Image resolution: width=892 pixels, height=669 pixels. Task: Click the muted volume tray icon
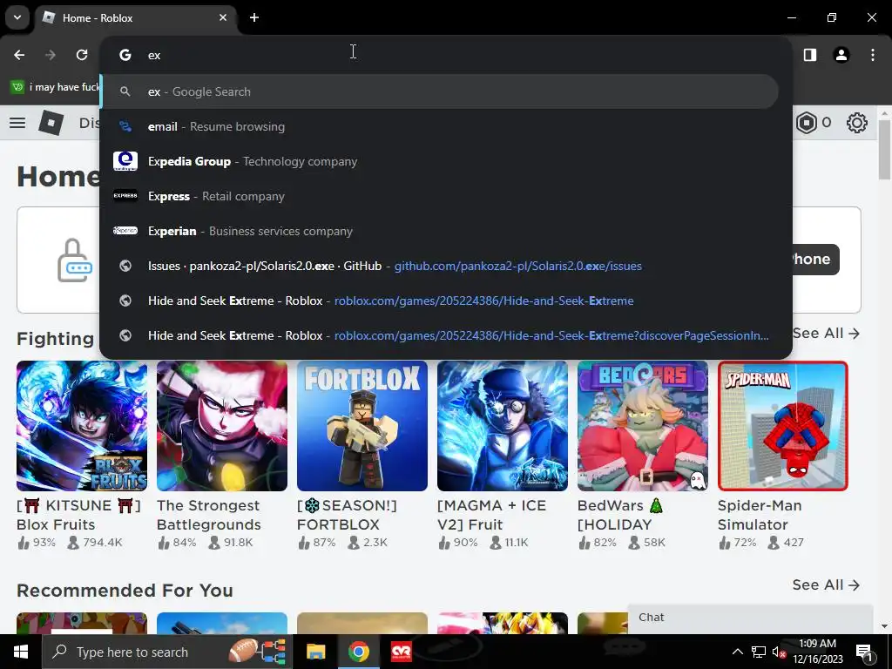(x=779, y=652)
